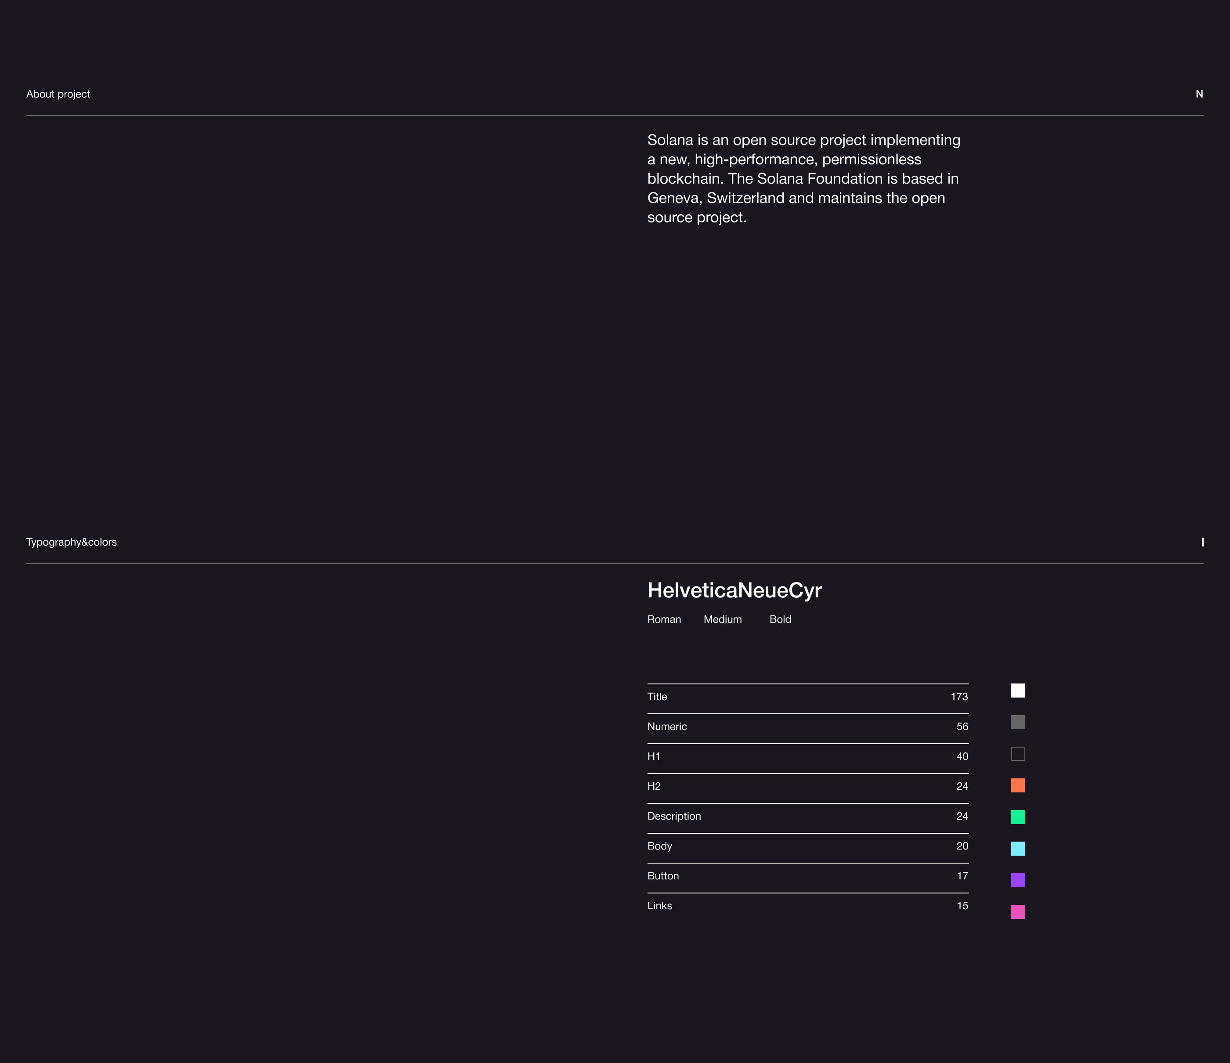Select the Description 24 row
Screen dimensions: 1230x1063
(807, 816)
